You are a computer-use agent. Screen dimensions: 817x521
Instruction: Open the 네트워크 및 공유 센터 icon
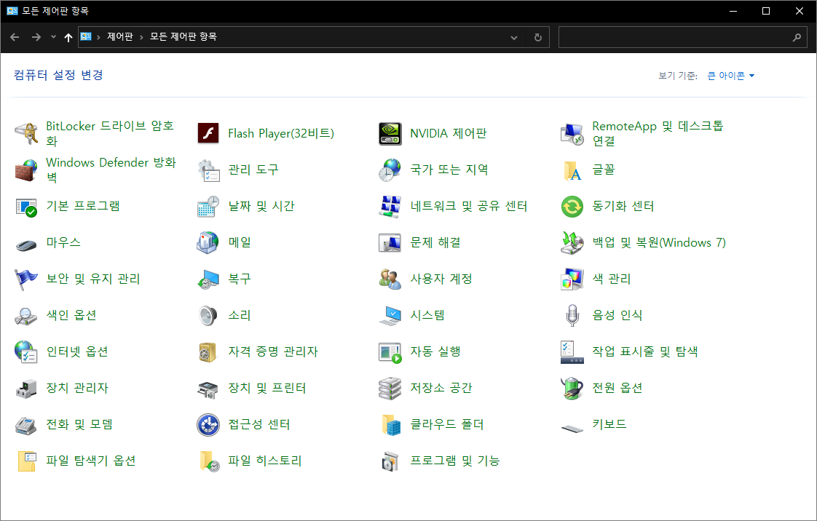click(x=390, y=206)
